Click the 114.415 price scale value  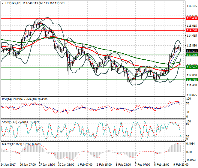pos(192,36)
